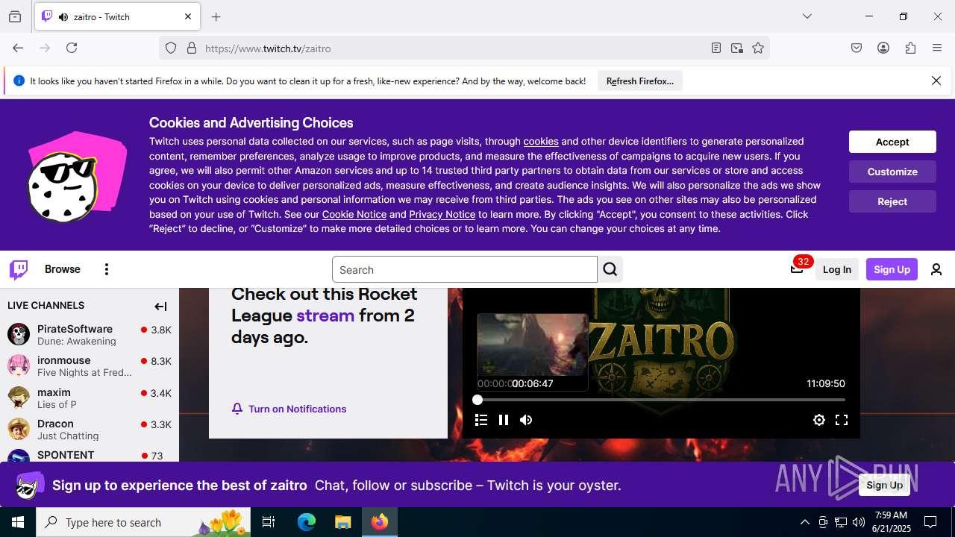
Task: Open ironmouse live channel
Action: [x=90, y=366]
